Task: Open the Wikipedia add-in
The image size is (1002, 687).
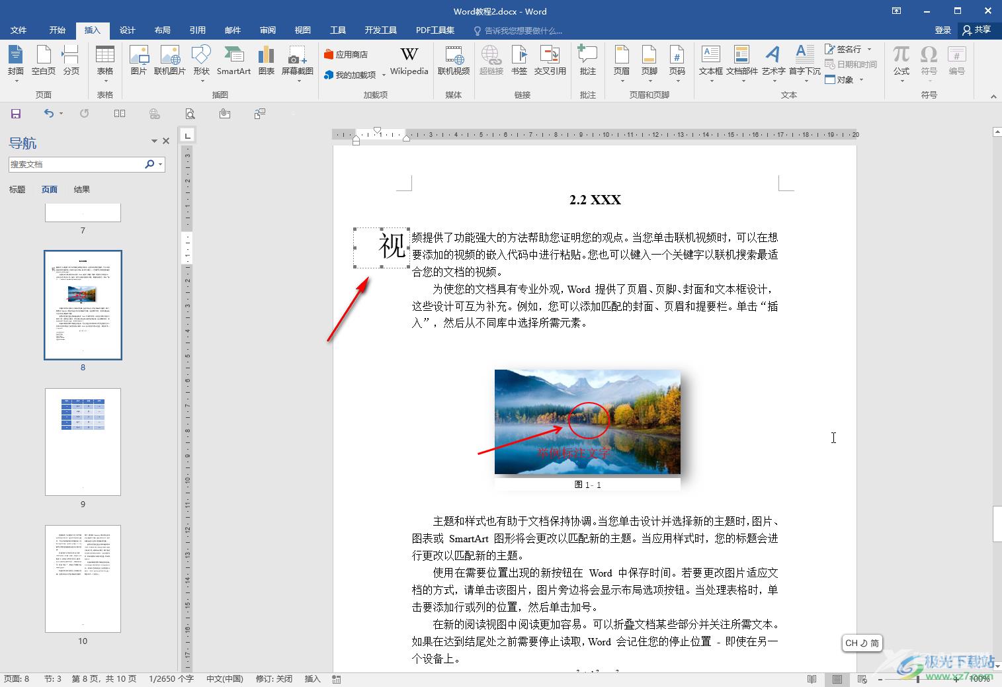Action: pyautogui.click(x=409, y=61)
